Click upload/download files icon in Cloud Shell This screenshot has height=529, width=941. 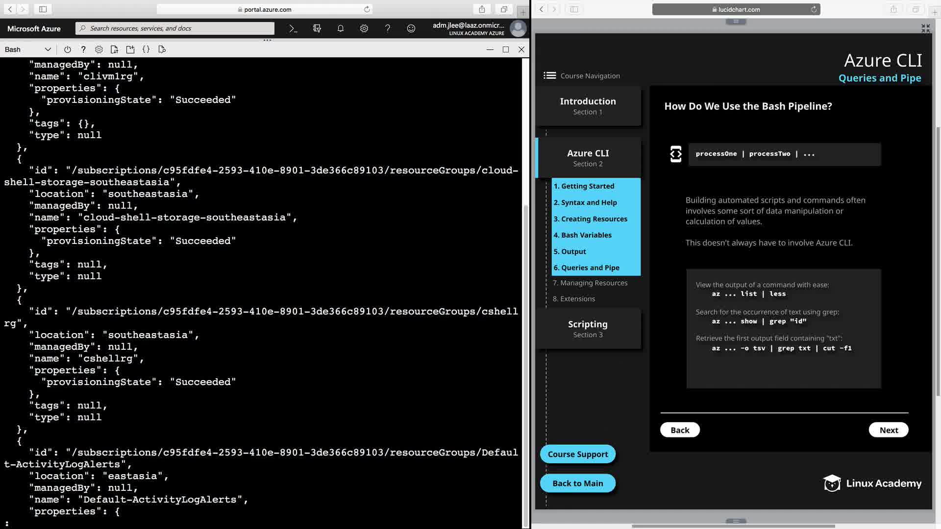115,49
